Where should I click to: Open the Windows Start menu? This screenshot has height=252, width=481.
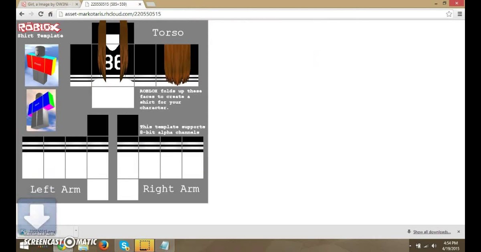(x=24, y=245)
